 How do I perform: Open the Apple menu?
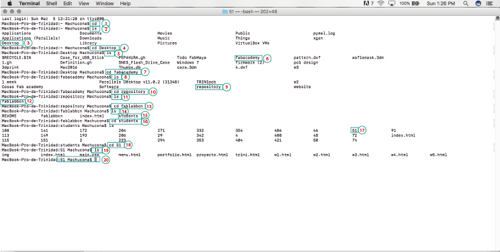[x=9, y=4]
